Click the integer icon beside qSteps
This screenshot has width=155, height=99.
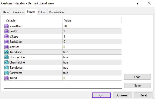pyautogui.click(x=6, y=37)
